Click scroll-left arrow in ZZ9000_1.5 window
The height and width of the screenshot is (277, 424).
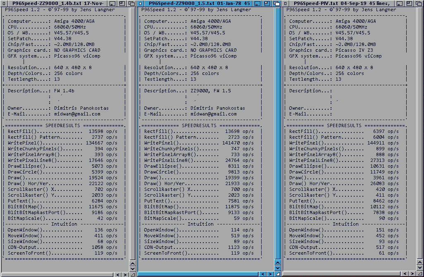point(262,274)
